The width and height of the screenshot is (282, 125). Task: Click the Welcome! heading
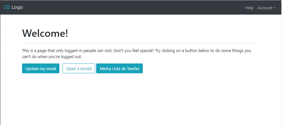click(x=45, y=33)
